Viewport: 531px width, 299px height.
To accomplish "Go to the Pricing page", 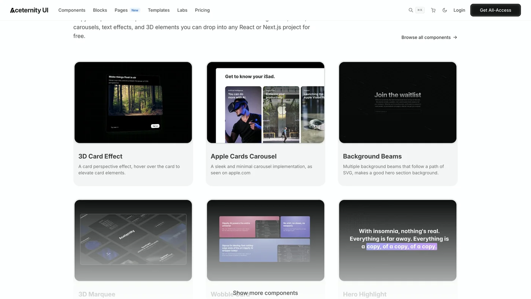I will click(202, 10).
